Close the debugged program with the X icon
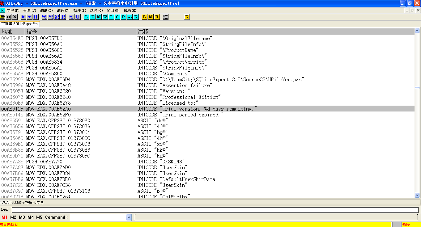This screenshot has width=421, height=227. tap(15, 17)
